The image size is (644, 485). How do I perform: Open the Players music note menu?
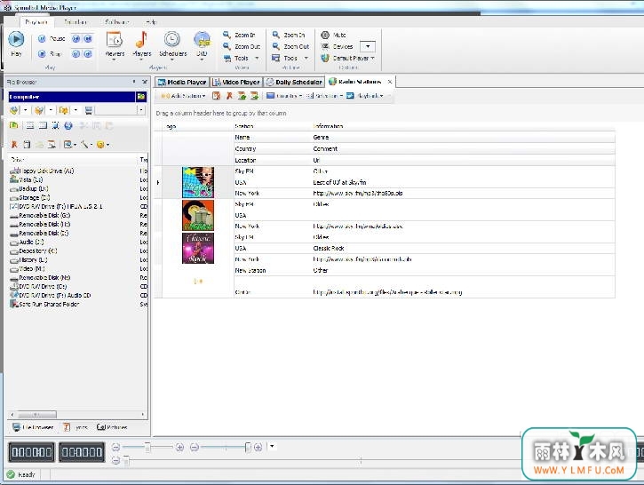point(142,46)
